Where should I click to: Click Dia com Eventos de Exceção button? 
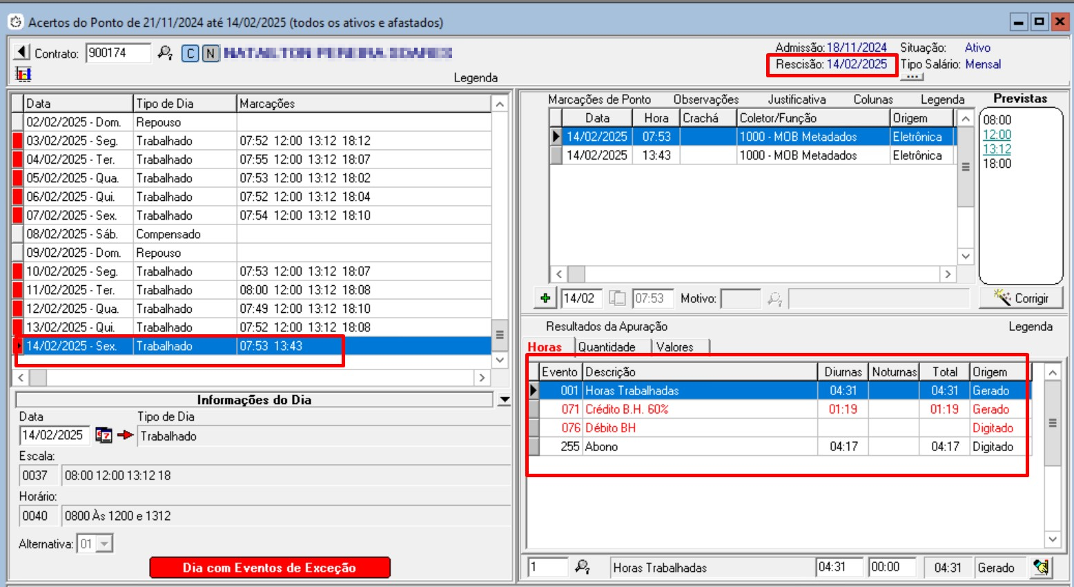(270, 568)
